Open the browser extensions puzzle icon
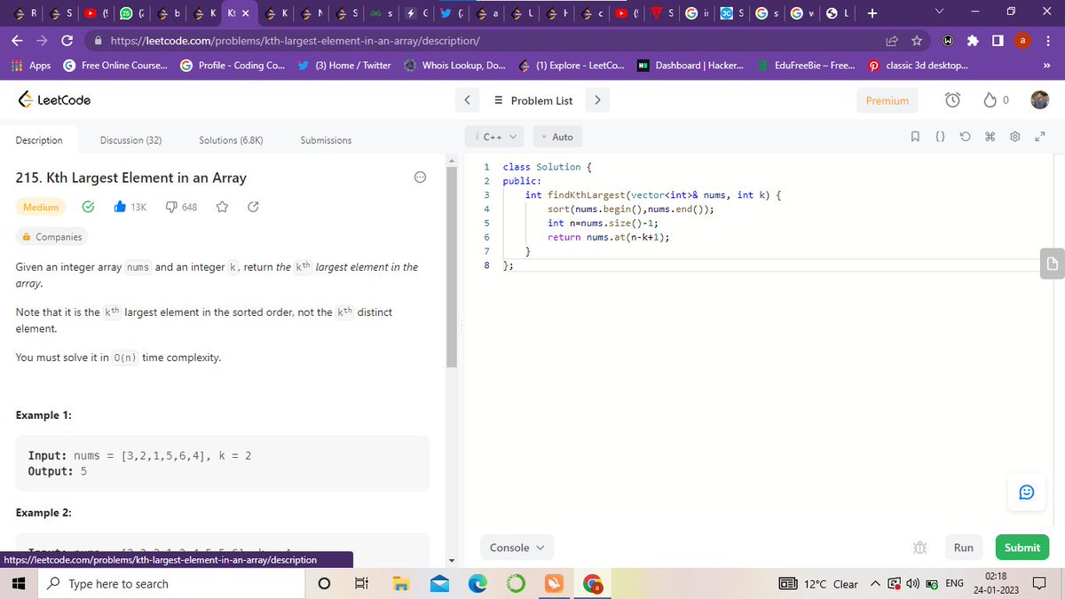This screenshot has height=599, width=1065. (x=974, y=41)
